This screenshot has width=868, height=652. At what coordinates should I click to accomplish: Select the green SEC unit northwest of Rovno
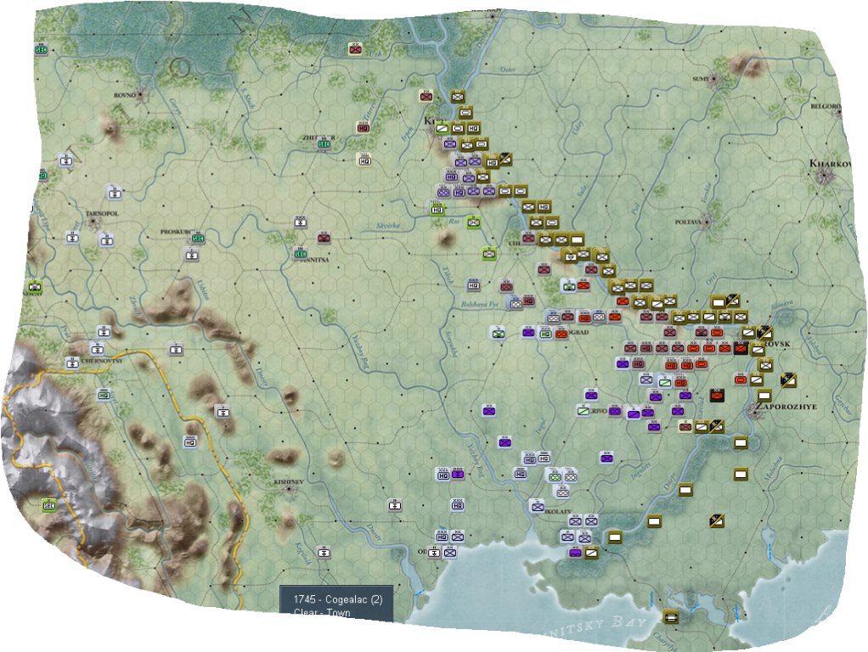(41, 49)
